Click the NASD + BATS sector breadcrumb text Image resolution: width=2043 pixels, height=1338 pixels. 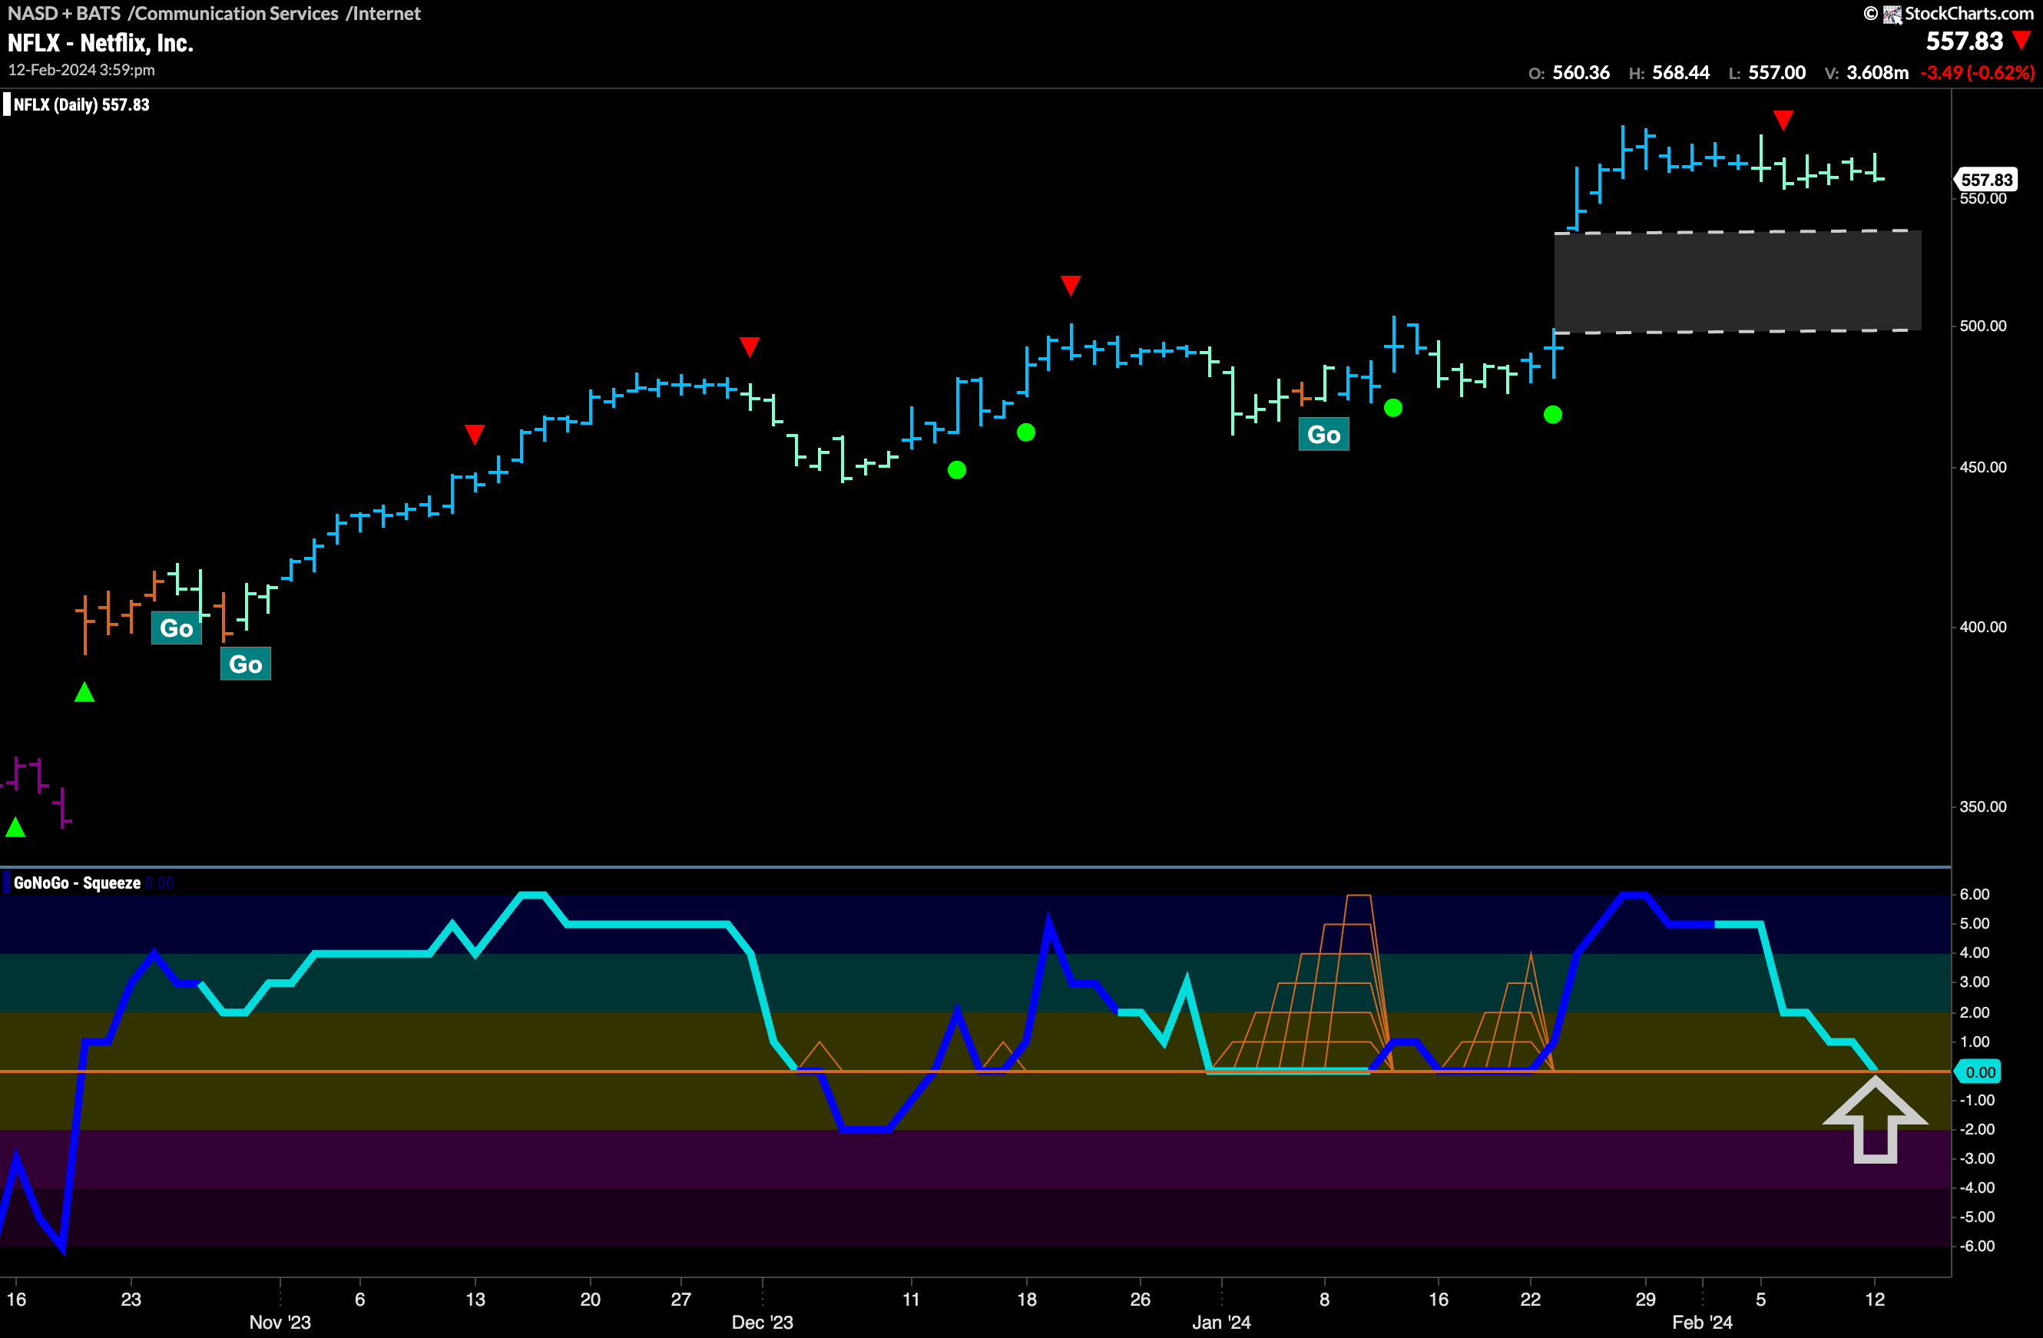pos(214,13)
